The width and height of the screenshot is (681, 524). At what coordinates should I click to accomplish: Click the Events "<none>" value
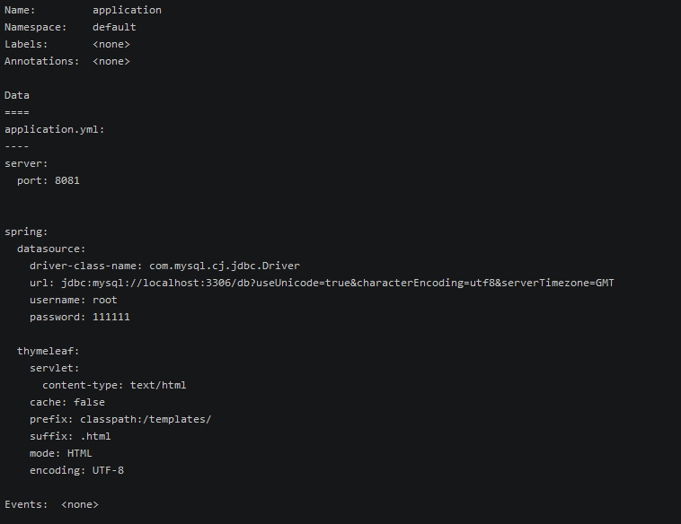80,504
